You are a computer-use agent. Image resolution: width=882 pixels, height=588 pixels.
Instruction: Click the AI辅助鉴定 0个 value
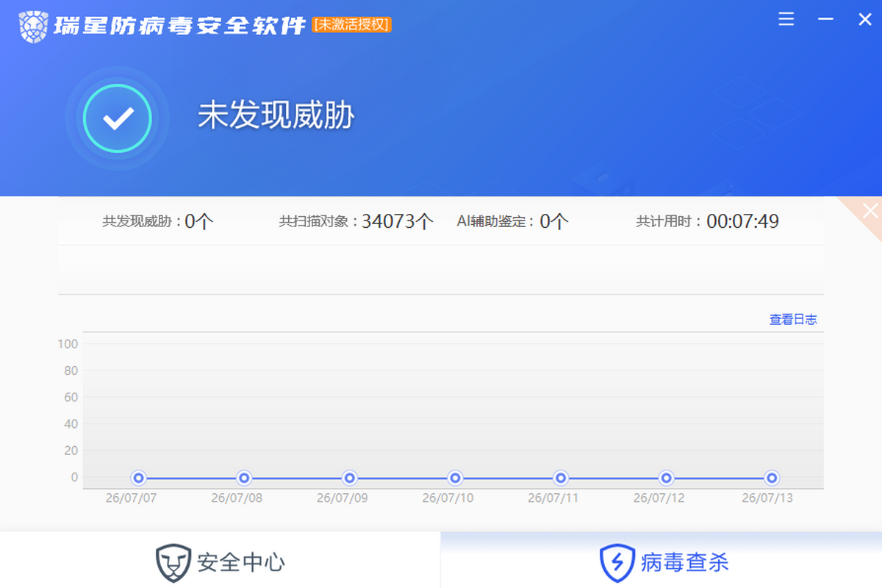click(x=554, y=221)
